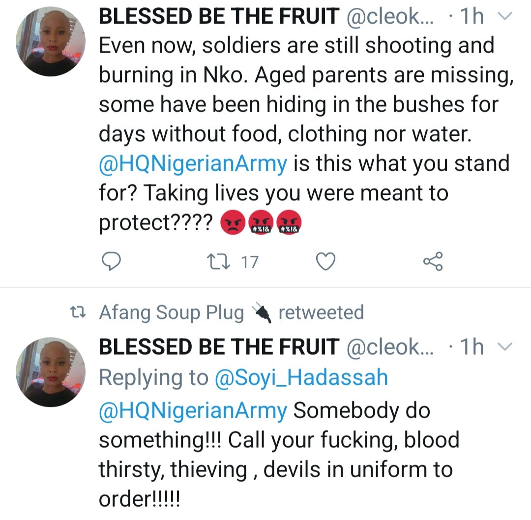Open @HQNigerianArmy mention in the first tweet

(193, 163)
